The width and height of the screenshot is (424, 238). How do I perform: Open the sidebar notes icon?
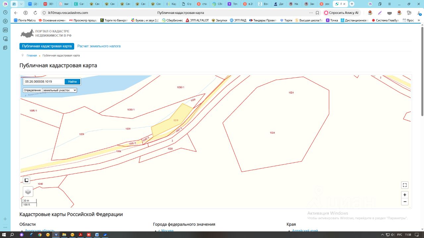tap(5, 48)
